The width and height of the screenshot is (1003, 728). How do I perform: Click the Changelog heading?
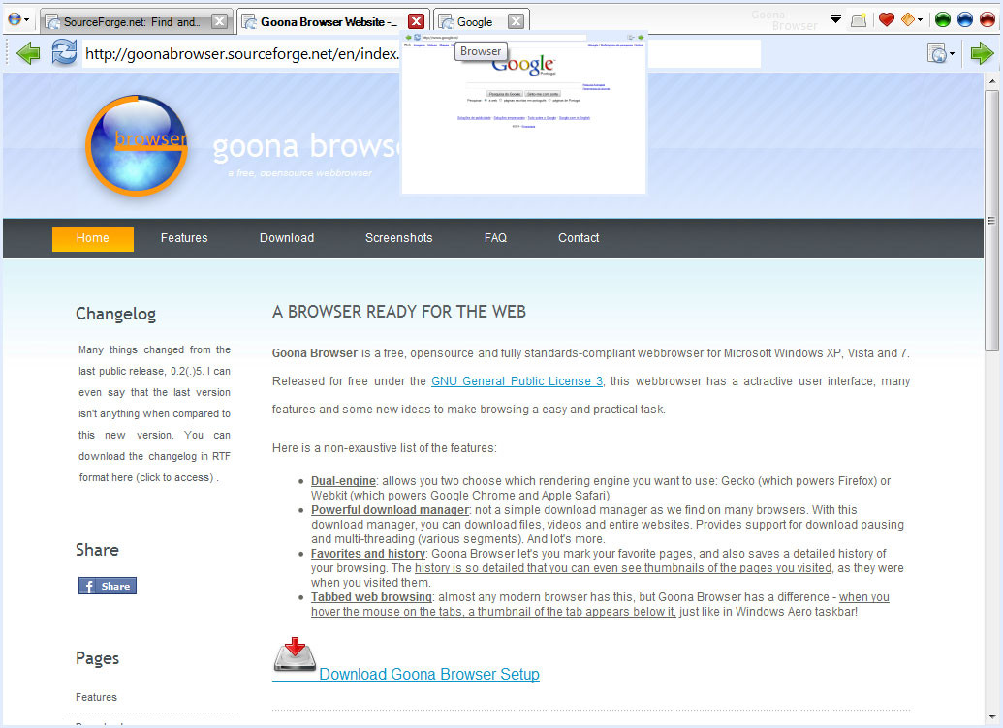(x=115, y=315)
